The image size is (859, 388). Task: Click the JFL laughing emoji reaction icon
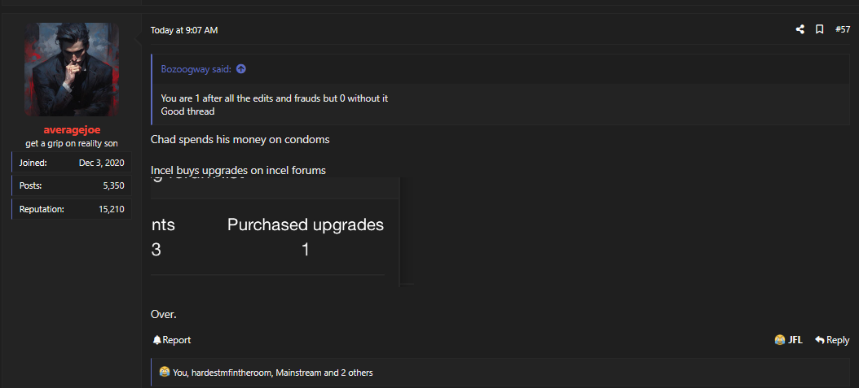click(x=780, y=340)
